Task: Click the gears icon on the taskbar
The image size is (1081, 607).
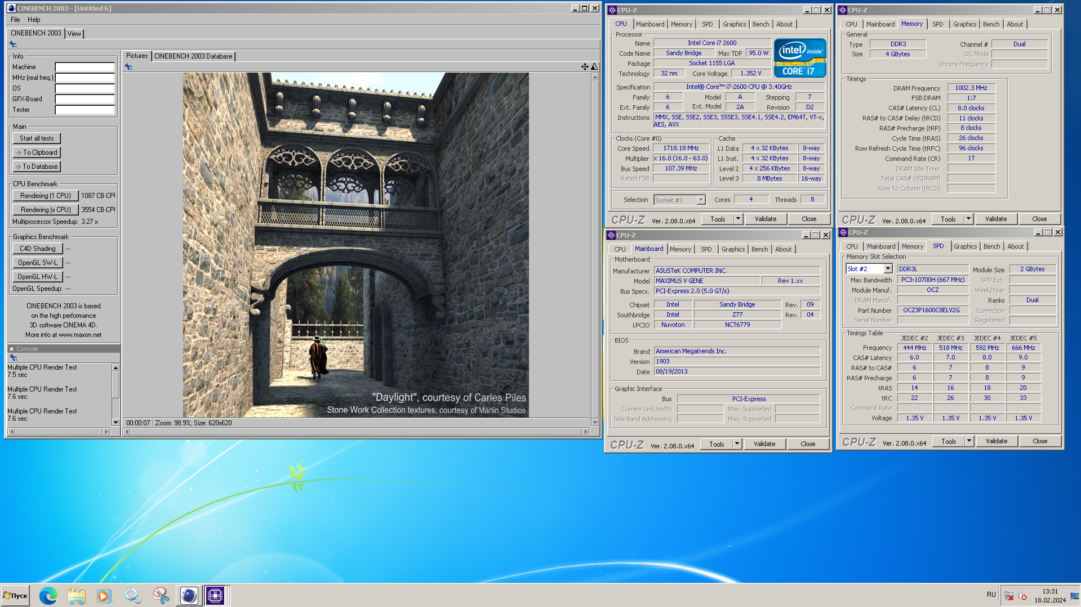Action: tap(133, 595)
